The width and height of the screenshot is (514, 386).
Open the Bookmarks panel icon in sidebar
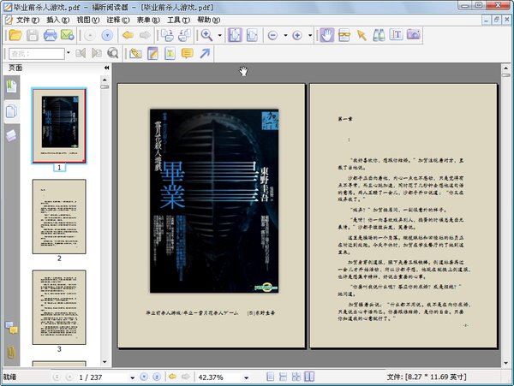(12, 86)
